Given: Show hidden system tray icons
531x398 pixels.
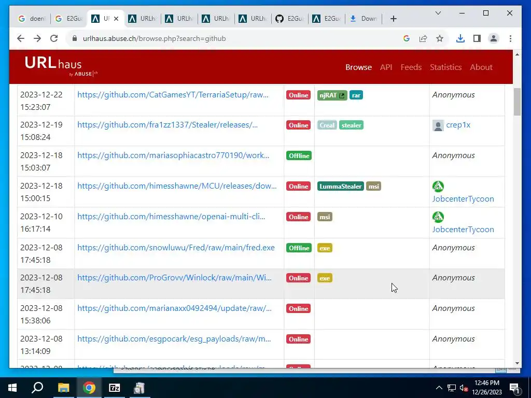Looking at the screenshot, I should [x=439, y=388].
